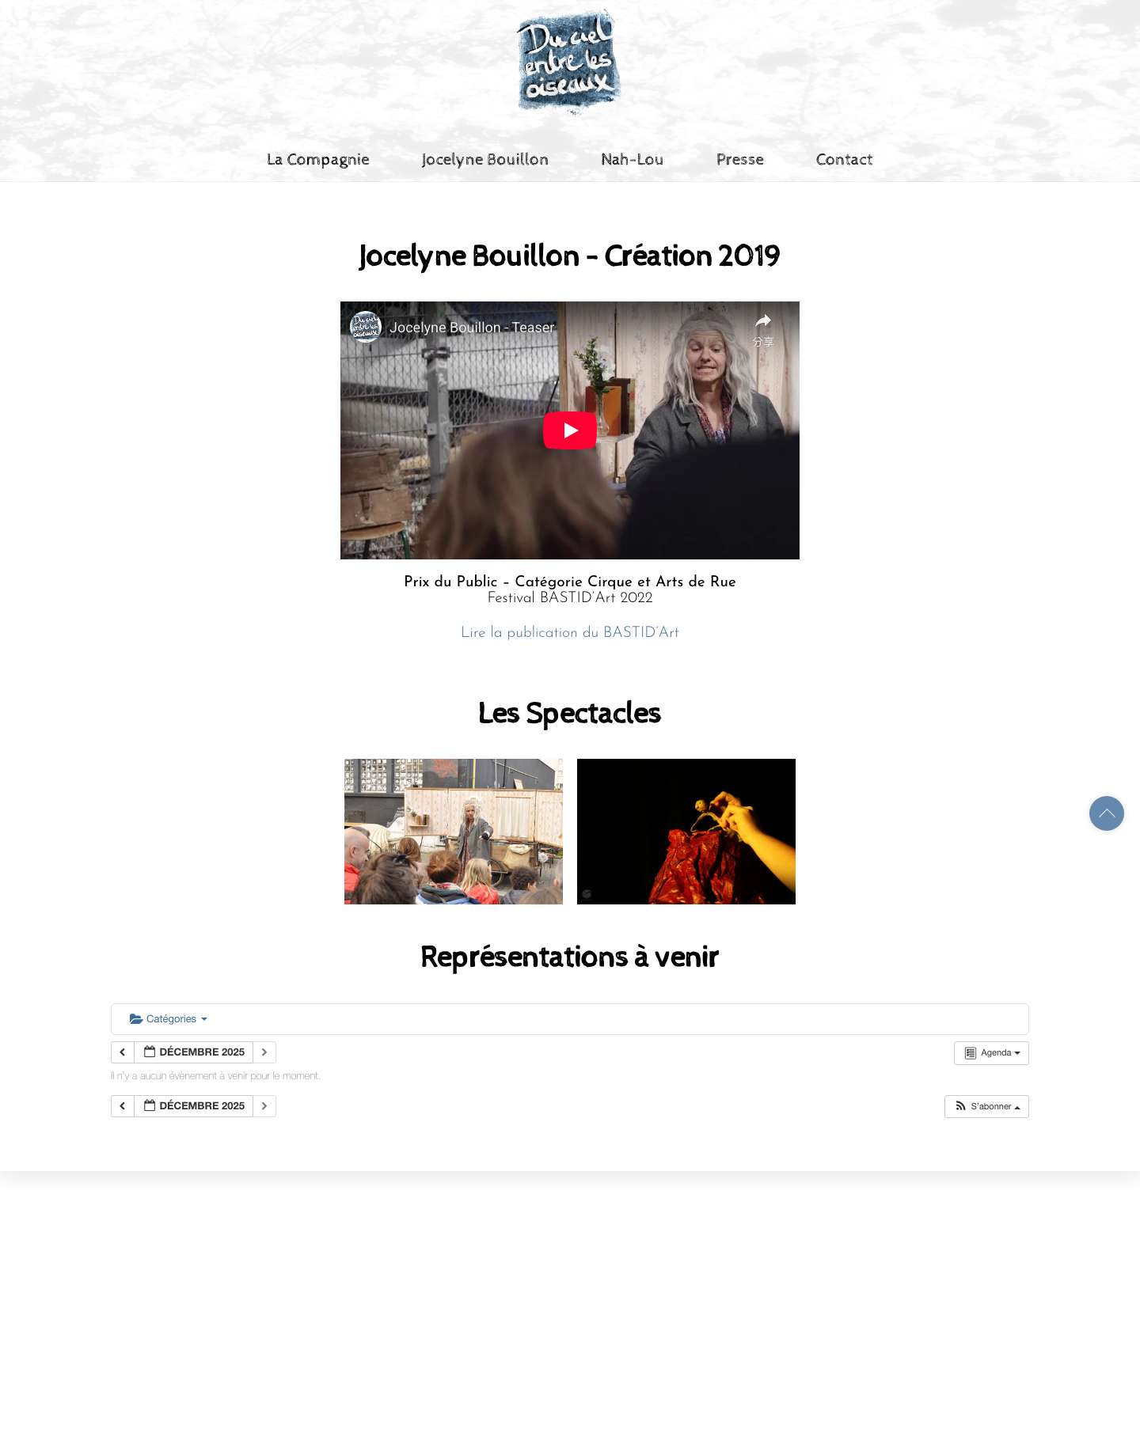The width and height of the screenshot is (1140, 1429).
Task: Click the Les Spectacles heading
Action: coord(570,713)
